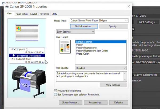Screen dimensions: 160x109
Task: Switch to the Layout tab
Action: click(x=34, y=14)
